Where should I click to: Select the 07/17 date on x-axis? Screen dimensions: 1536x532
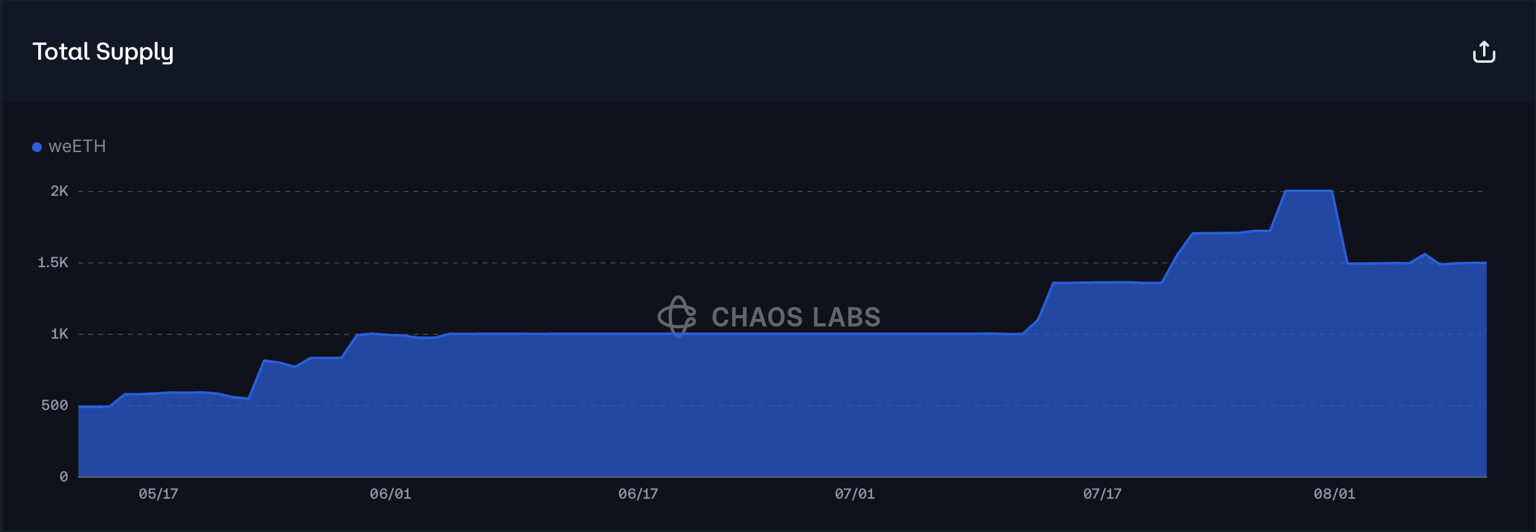coord(1102,494)
